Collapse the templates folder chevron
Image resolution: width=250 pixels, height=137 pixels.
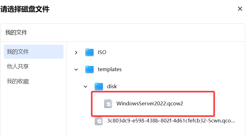[76, 70]
